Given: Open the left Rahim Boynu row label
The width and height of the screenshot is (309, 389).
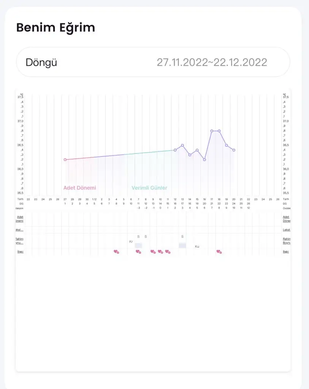Looking at the screenshot, I should [x=20, y=240].
